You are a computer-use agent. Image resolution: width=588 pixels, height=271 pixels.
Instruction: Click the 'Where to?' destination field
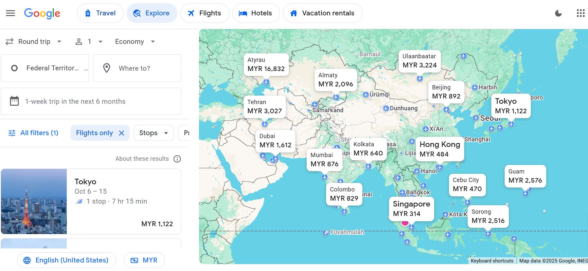(137, 68)
